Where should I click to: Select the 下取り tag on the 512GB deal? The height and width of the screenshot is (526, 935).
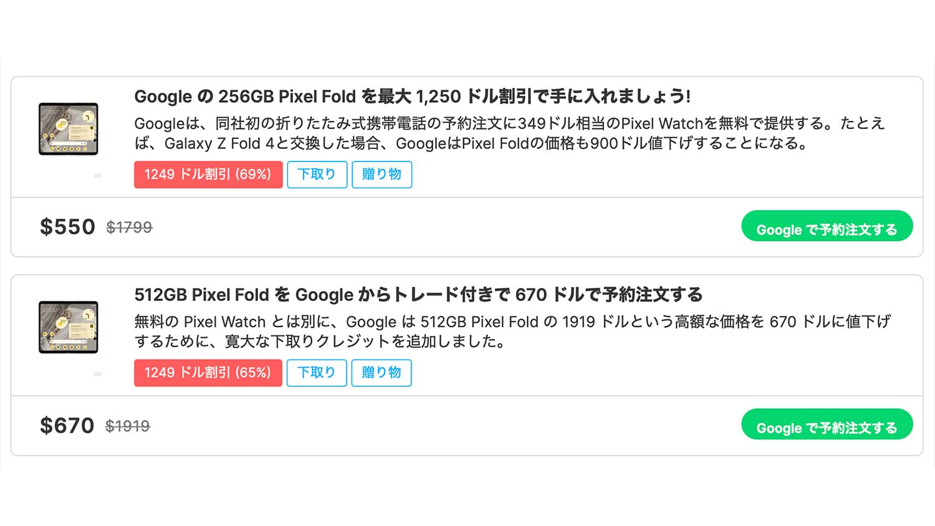[317, 373]
